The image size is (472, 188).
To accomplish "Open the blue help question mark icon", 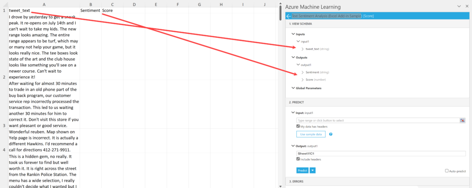I will [x=330, y=134].
